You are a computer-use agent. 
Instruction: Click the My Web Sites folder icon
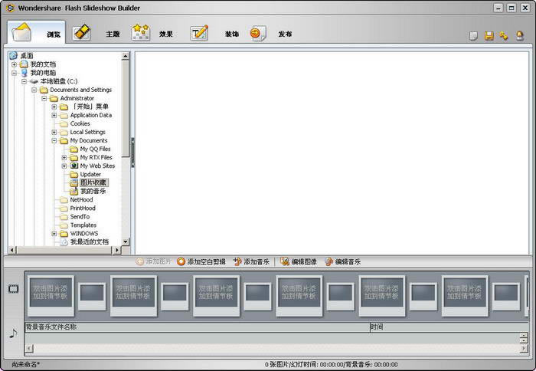(74, 166)
